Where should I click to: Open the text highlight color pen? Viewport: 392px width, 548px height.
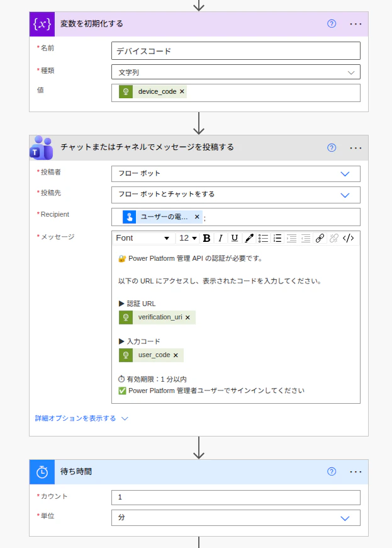click(x=249, y=238)
